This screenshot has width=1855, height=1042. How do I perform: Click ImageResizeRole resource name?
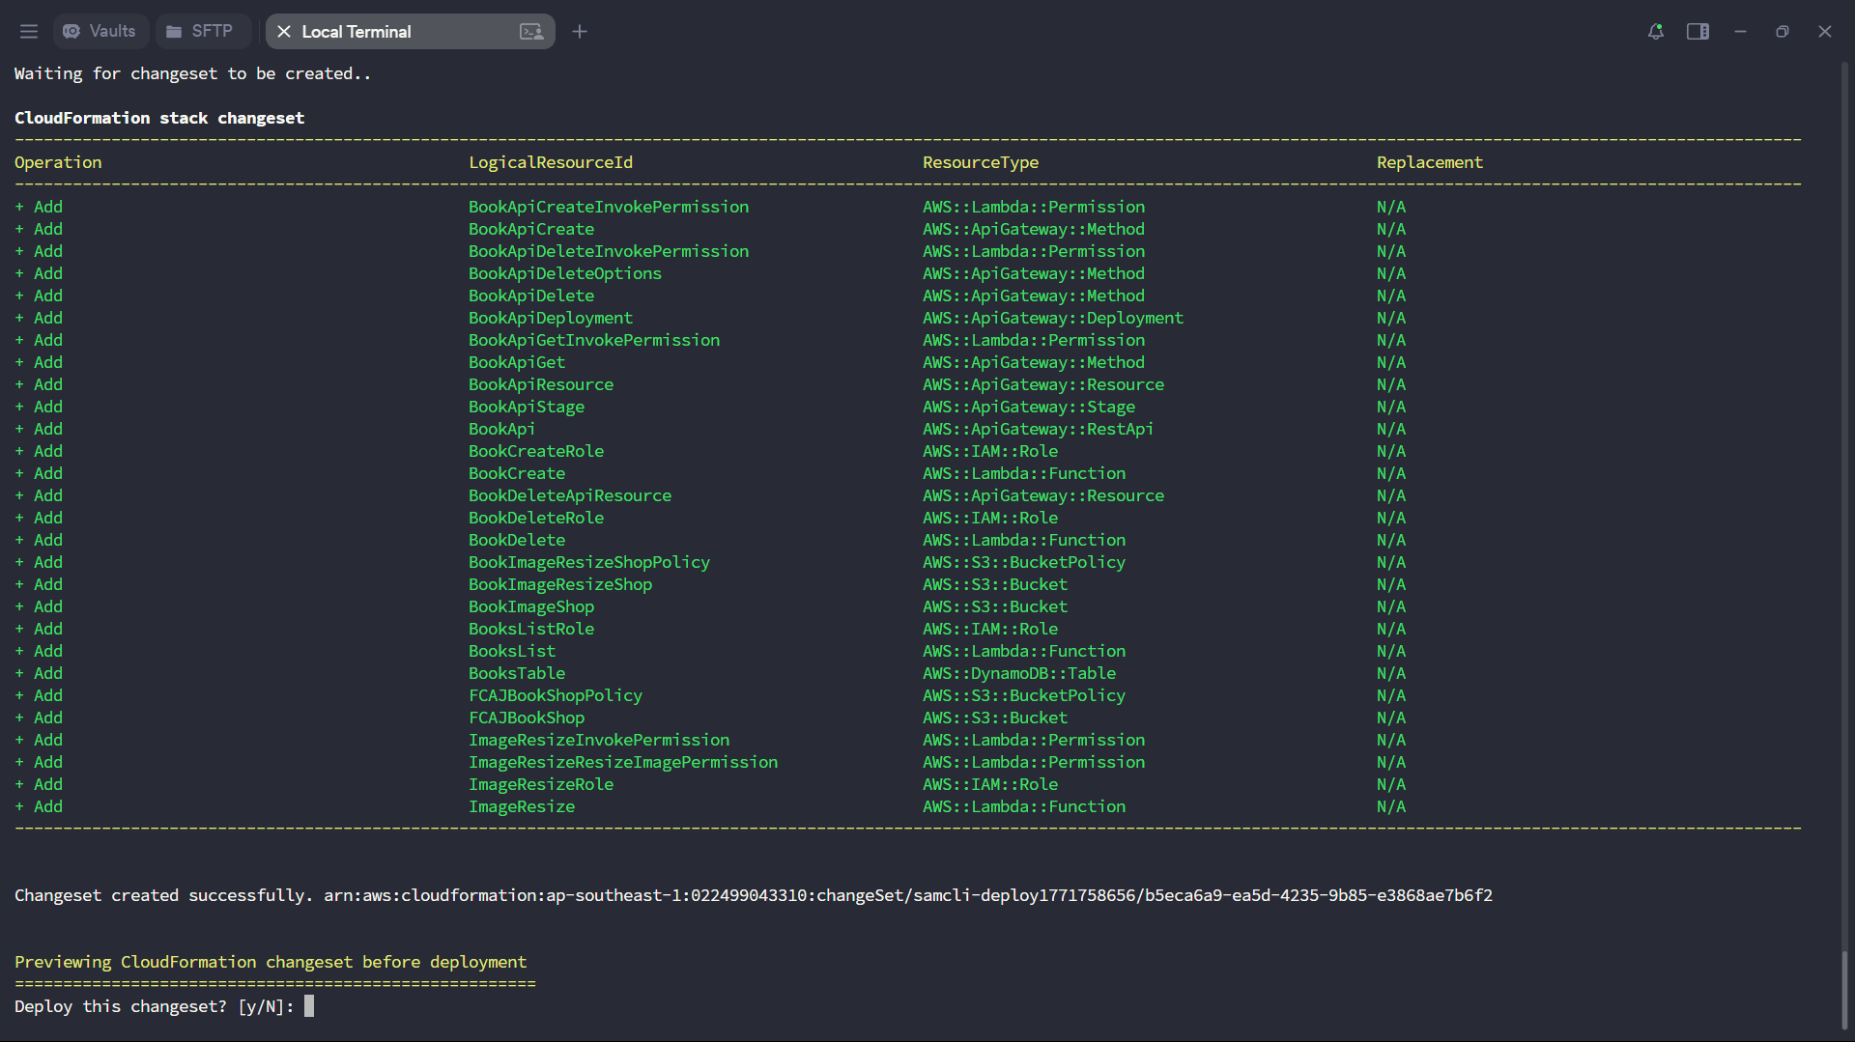point(541,784)
